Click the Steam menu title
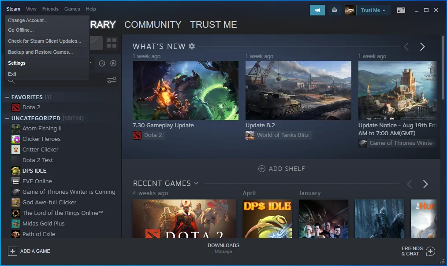Image resolution: width=447 pixels, height=266 pixels. point(13,9)
